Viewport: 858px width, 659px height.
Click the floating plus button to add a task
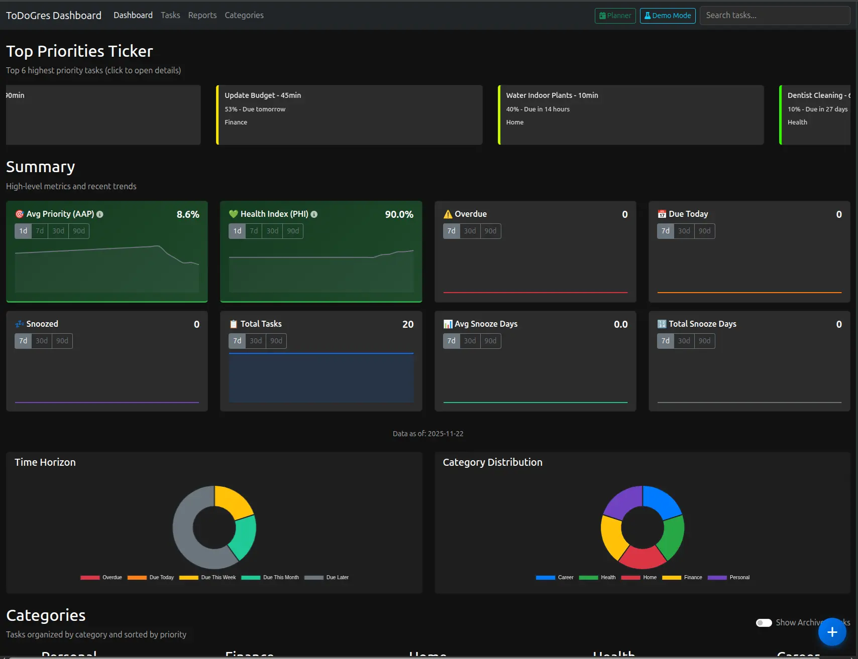832,632
